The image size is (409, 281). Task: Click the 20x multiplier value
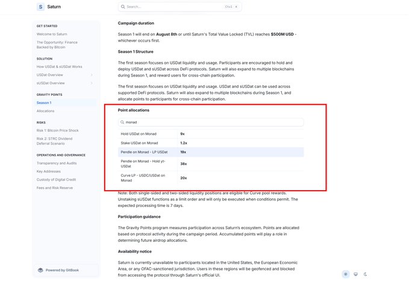(183, 178)
